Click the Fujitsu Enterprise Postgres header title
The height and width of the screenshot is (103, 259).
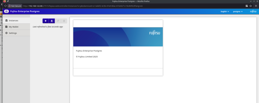tap(25, 11)
